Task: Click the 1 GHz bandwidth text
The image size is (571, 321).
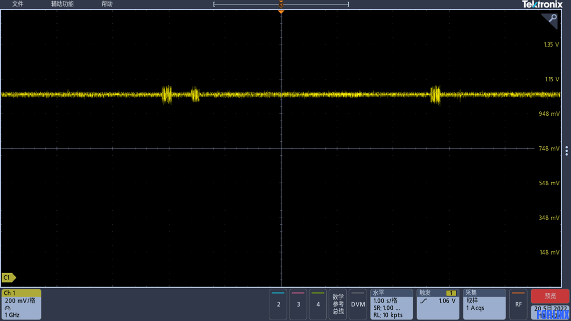Action: 12,315
